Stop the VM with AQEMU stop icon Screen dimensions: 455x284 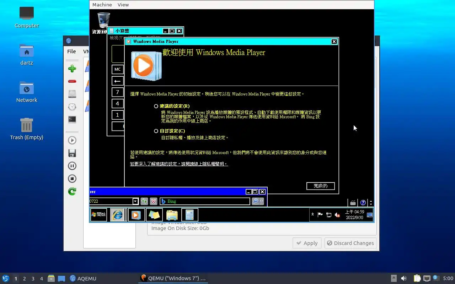(x=72, y=179)
